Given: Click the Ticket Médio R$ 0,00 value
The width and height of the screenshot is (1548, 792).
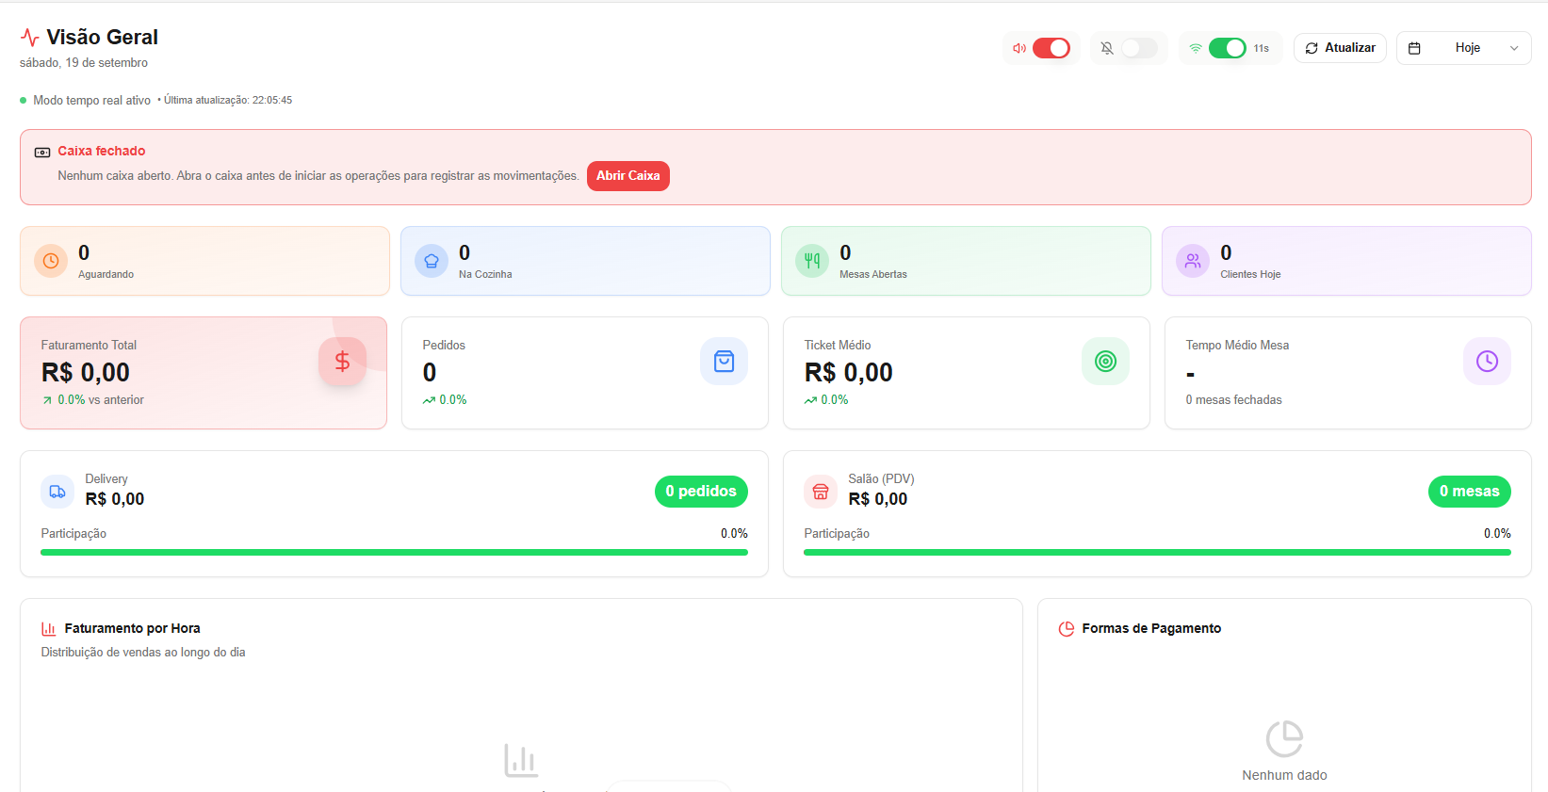Looking at the screenshot, I should 849,373.
